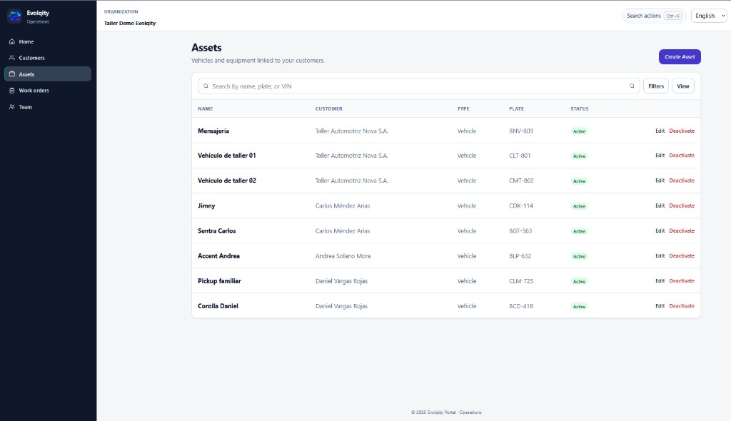Deactivate the Mensajería asset
The image size is (731, 421).
tap(682, 131)
